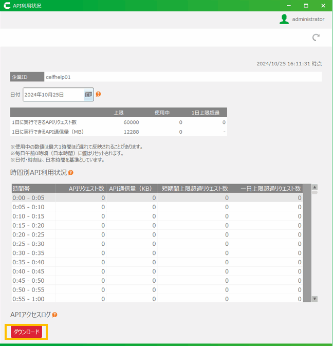Click help icon next to date field
This screenshot has width=333, height=346.
point(98,94)
